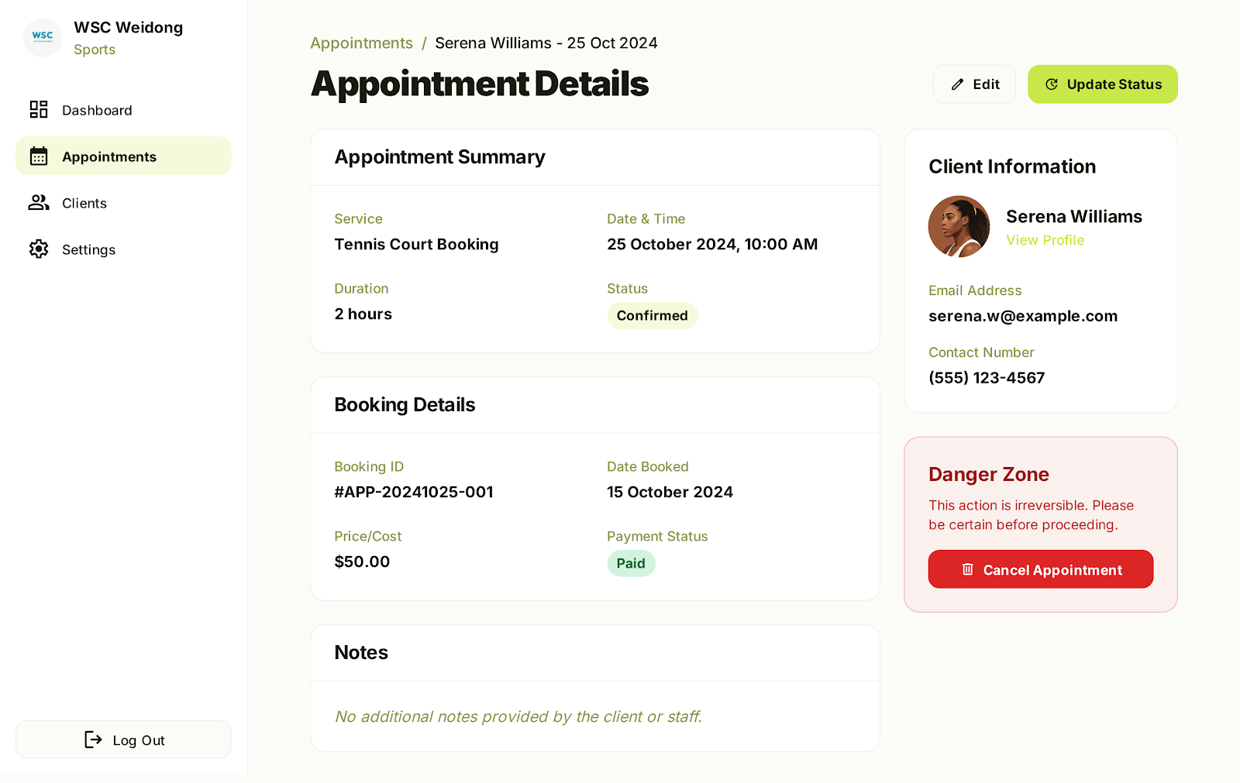Click the Edit button

coord(974,84)
